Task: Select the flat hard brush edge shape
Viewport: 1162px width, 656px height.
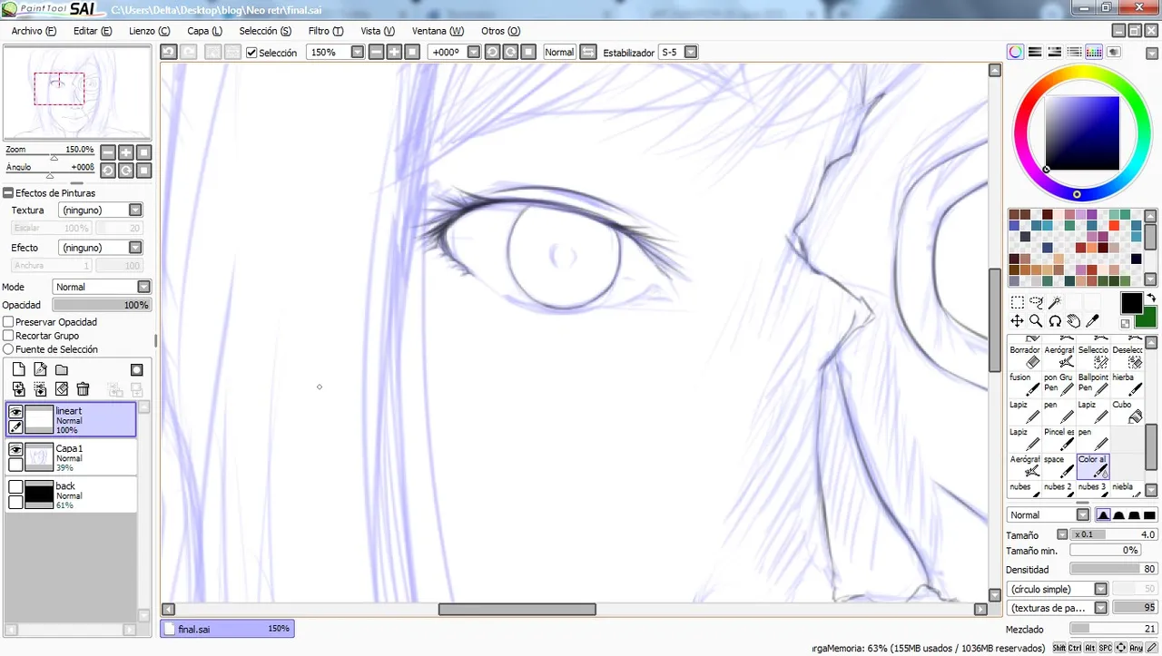Action: click(1149, 515)
